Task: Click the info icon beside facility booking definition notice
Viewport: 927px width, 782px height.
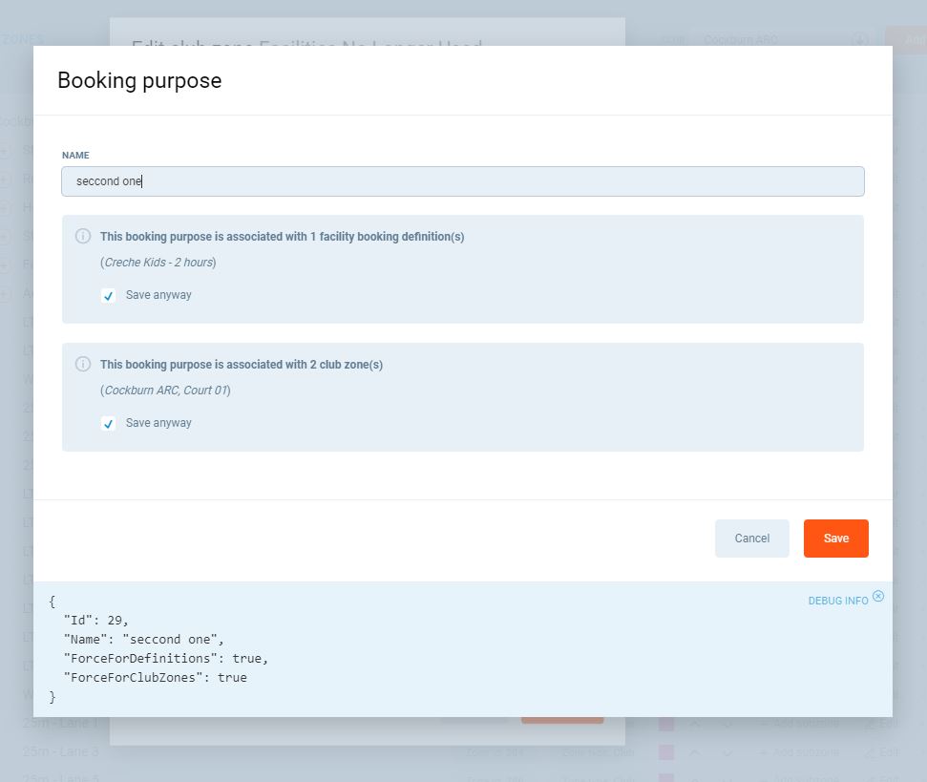Action: tap(83, 236)
